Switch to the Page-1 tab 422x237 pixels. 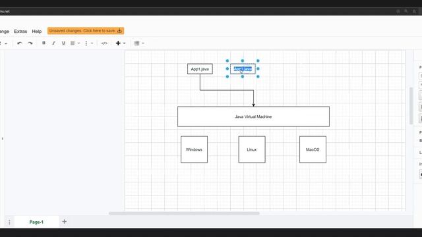click(36, 222)
